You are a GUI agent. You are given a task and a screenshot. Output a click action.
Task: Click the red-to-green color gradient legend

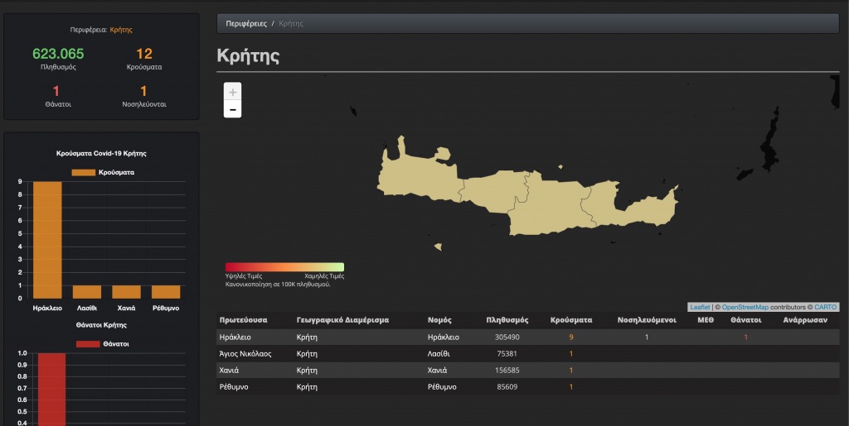[284, 267]
